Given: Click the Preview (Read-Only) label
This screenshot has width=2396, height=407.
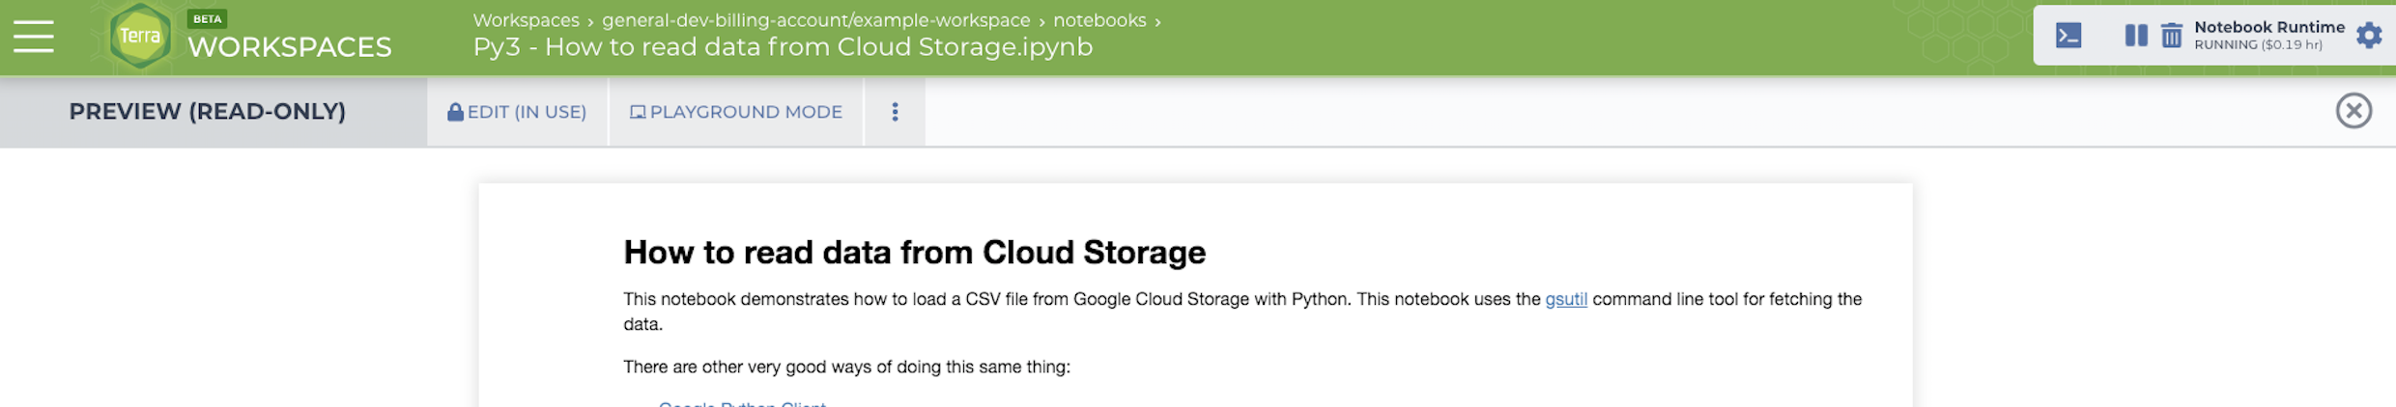Looking at the screenshot, I should [207, 112].
